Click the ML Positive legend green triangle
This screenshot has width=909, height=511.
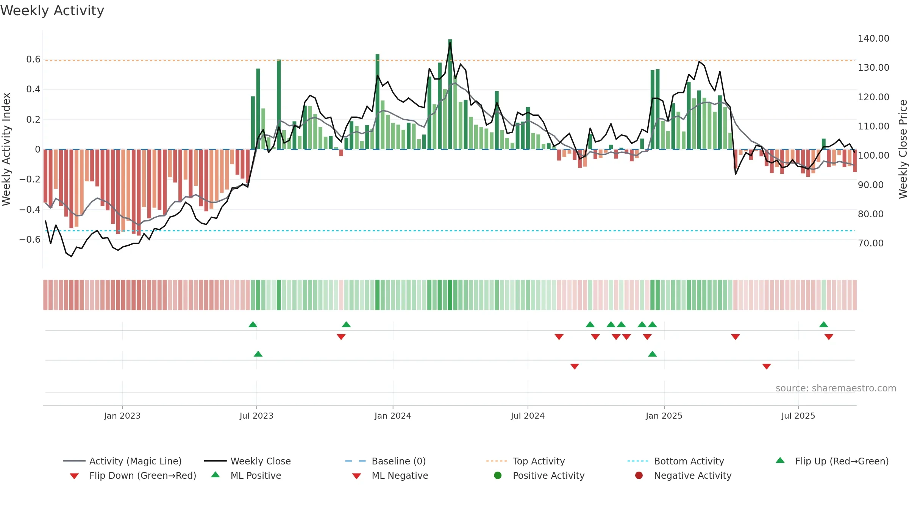tap(216, 475)
